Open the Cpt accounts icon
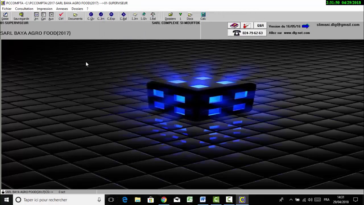Image resolution: width=364 pixels, height=205 pixels. (43, 17)
